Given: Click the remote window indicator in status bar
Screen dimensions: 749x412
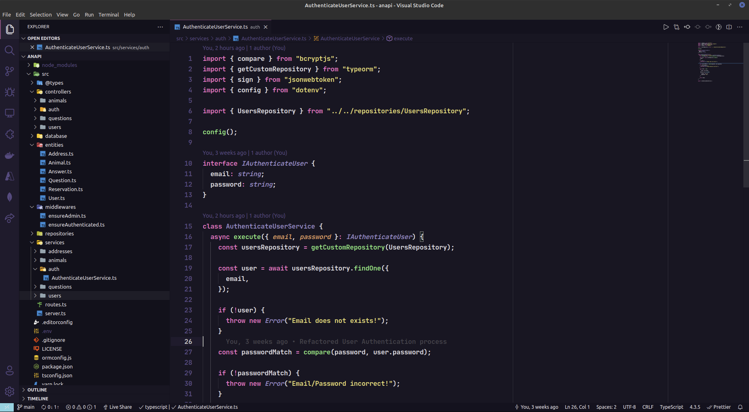Looking at the screenshot, I should click(7, 407).
